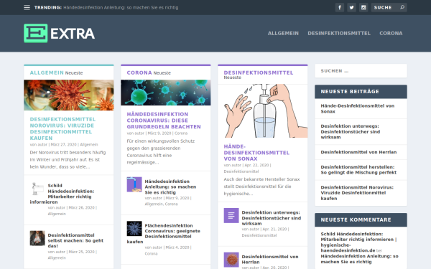Open Desinfektion unterwegs post in Desinfektionsmittel column

pos(272,217)
